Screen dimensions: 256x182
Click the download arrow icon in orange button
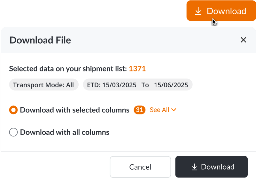[x=198, y=11]
